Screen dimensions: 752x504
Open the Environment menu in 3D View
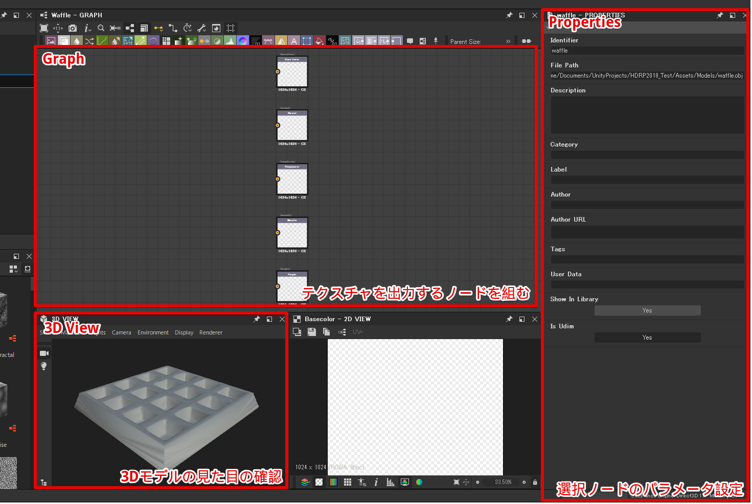(153, 333)
